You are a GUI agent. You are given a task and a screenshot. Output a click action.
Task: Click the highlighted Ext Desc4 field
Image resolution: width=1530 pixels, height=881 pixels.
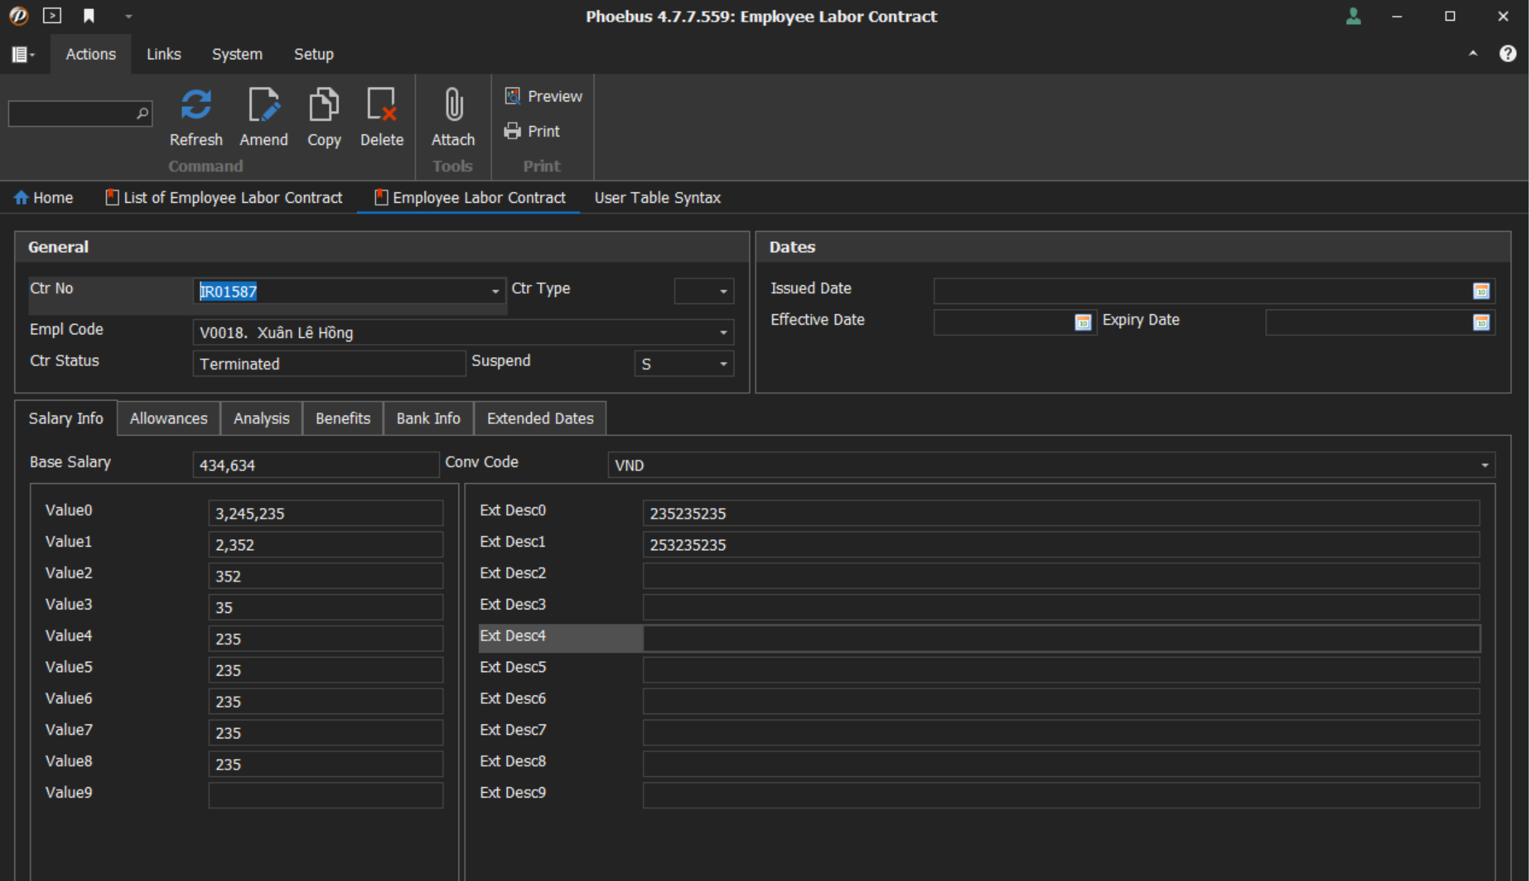(x=1061, y=639)
